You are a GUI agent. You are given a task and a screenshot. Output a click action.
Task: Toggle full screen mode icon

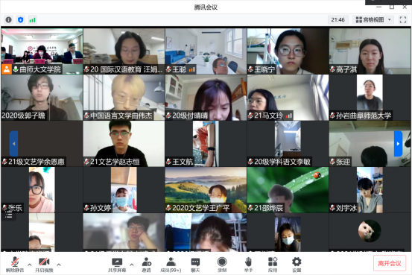point(403,19)
